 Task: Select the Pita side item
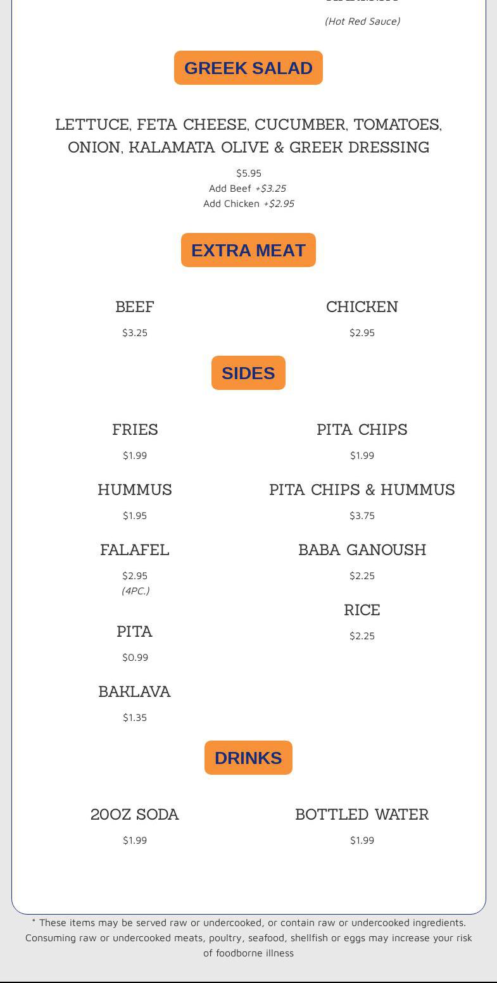[x=135, y=632]
